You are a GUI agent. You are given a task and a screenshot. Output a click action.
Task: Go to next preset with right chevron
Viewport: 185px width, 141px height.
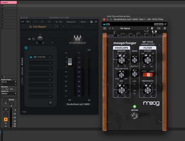pyautogui.click(x=49, y=22)
